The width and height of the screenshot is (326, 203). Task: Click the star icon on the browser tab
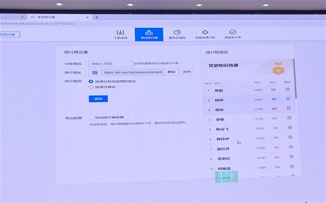click(33, 17)
